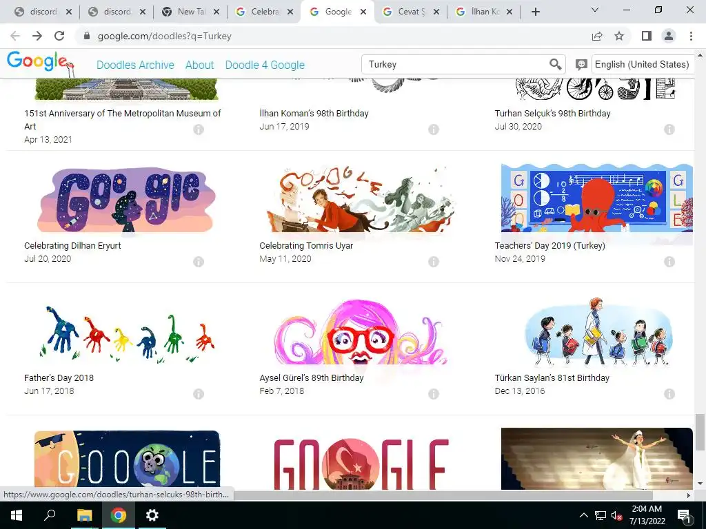Image resolution: width=706 pixels, height=529 pixels.
Task: Open info icon for Tomris Uyar doodle
Action: click(x=434, y=262)
